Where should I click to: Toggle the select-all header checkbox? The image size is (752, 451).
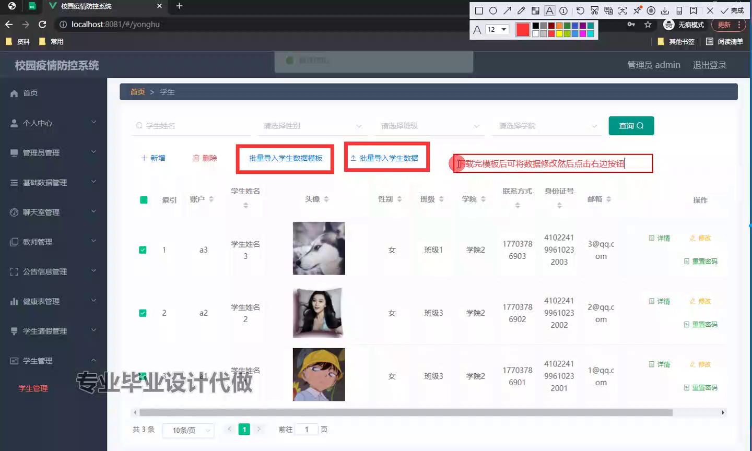[144, 200]
